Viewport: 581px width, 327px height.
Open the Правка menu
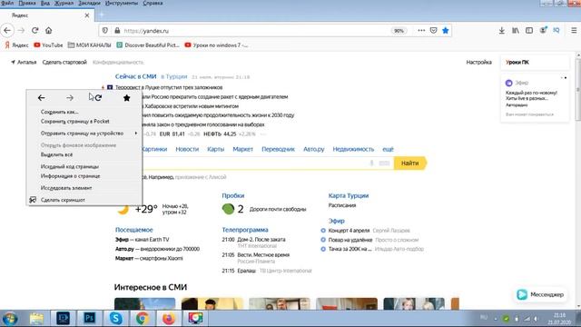coord(27,3)
